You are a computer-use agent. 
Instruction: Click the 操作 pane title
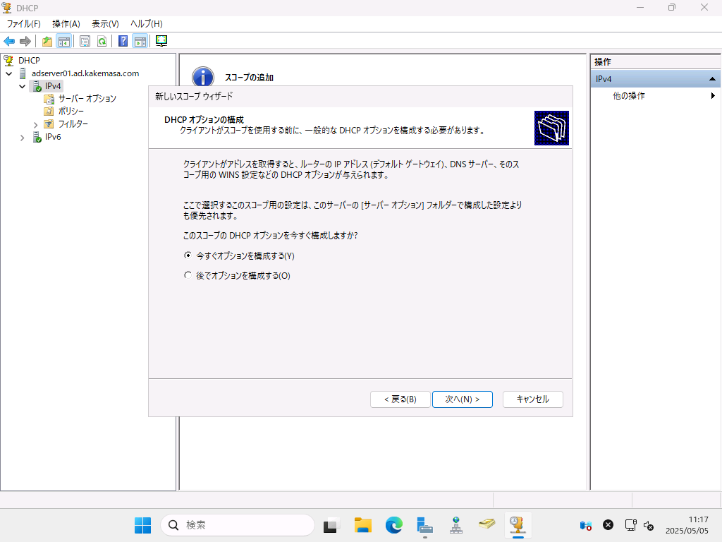(603, 62)
